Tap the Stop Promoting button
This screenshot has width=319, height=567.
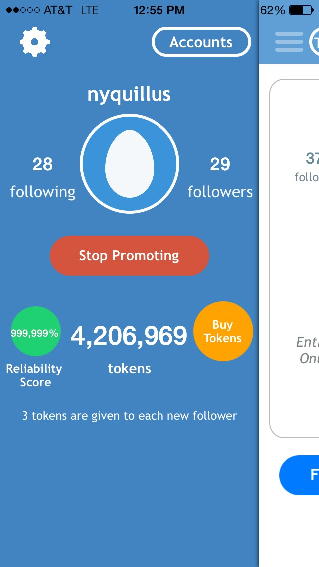click(x=129, y=255)
